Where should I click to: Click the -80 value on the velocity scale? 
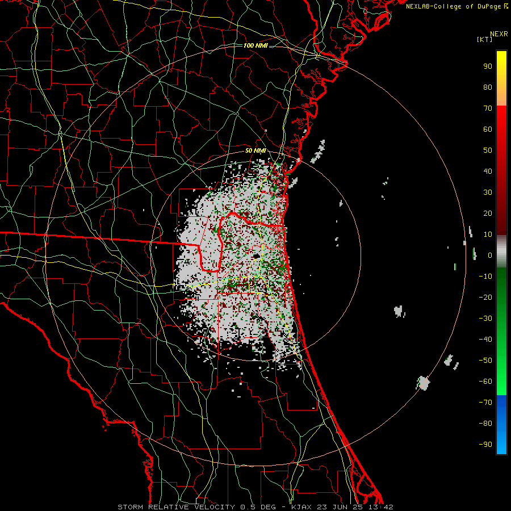(x=485, y=424)
